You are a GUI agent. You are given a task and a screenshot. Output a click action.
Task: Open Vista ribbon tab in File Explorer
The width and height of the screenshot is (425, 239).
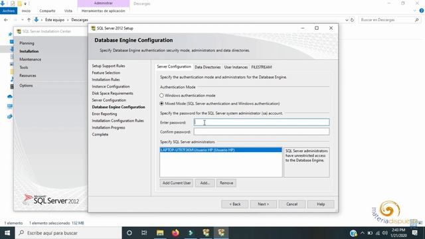point(68,11)
